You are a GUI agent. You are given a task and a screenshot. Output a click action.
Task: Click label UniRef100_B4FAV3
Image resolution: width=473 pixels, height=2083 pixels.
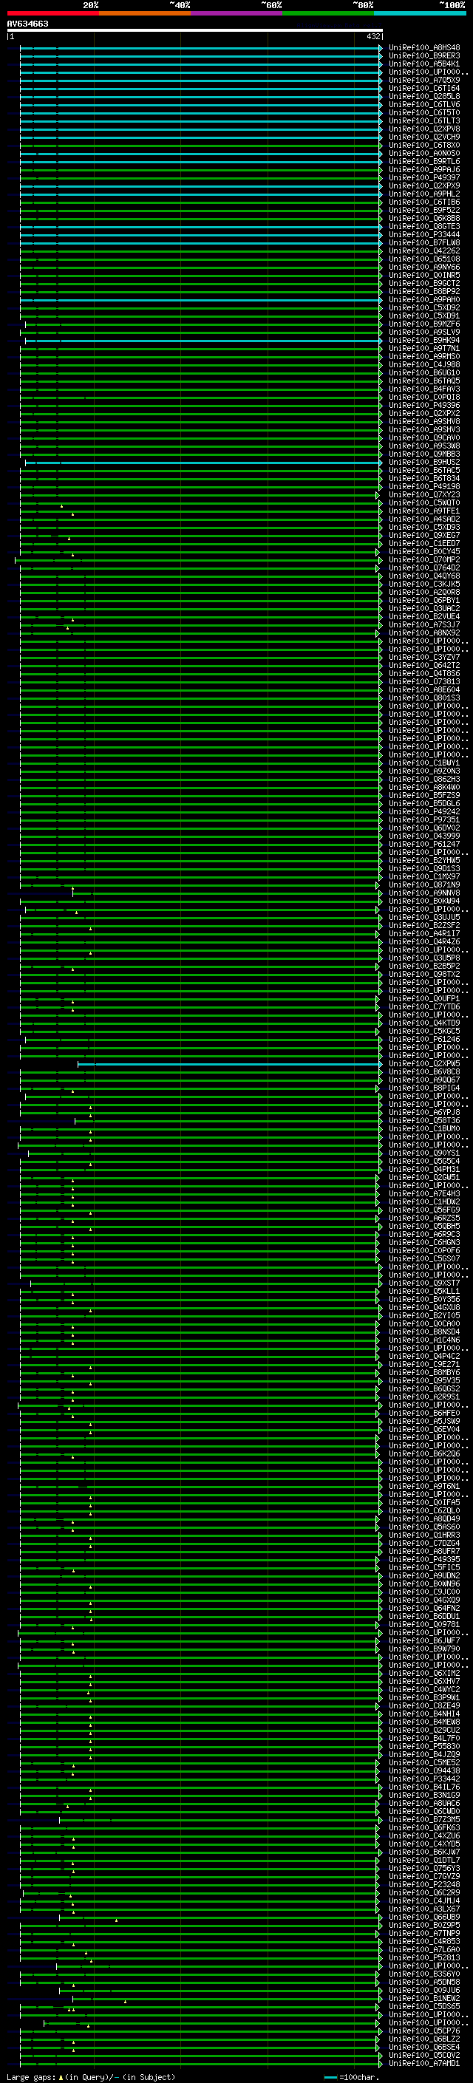click(x=424, y=389)
